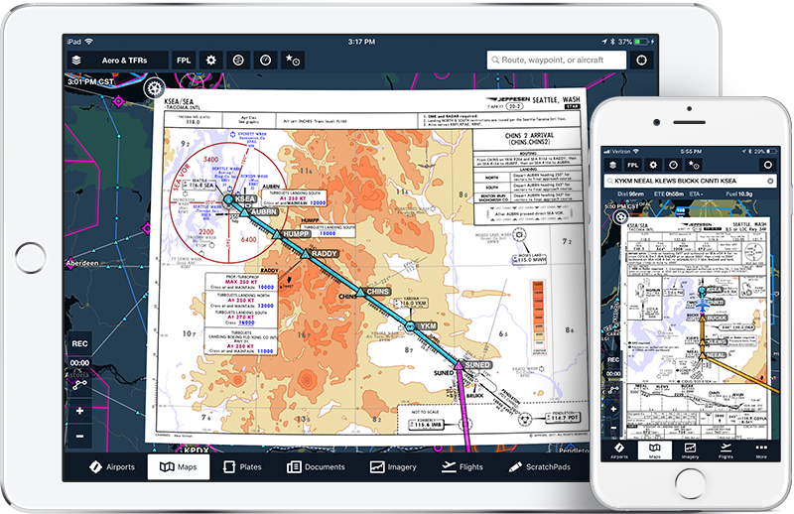Zoom out the map with minus button
The image size is (794, 514).
(x=80, y=435)
